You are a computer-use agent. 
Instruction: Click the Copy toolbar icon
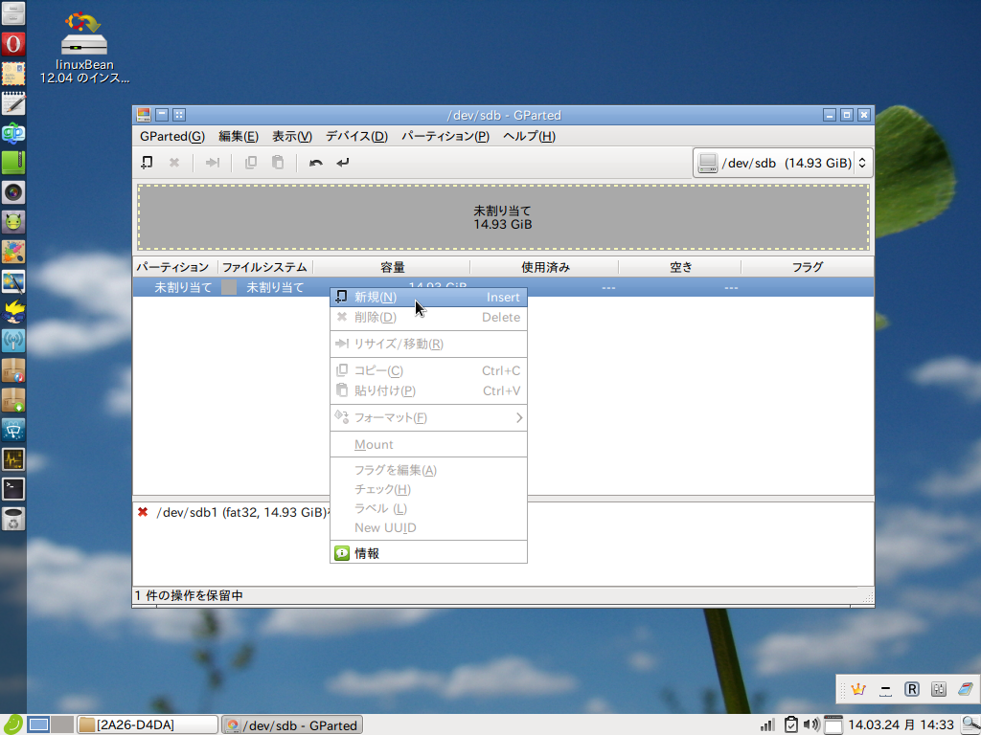pyautogui.click(x=251, y=163)
